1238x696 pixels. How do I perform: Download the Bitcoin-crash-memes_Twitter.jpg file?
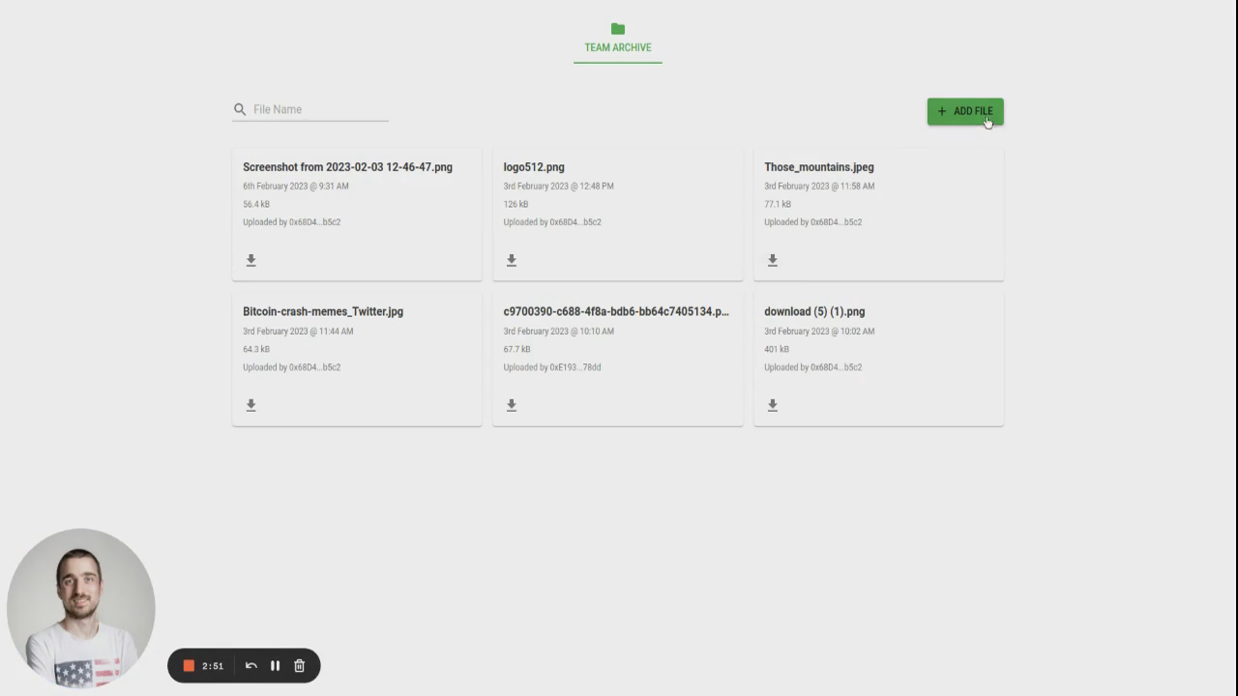251,405
